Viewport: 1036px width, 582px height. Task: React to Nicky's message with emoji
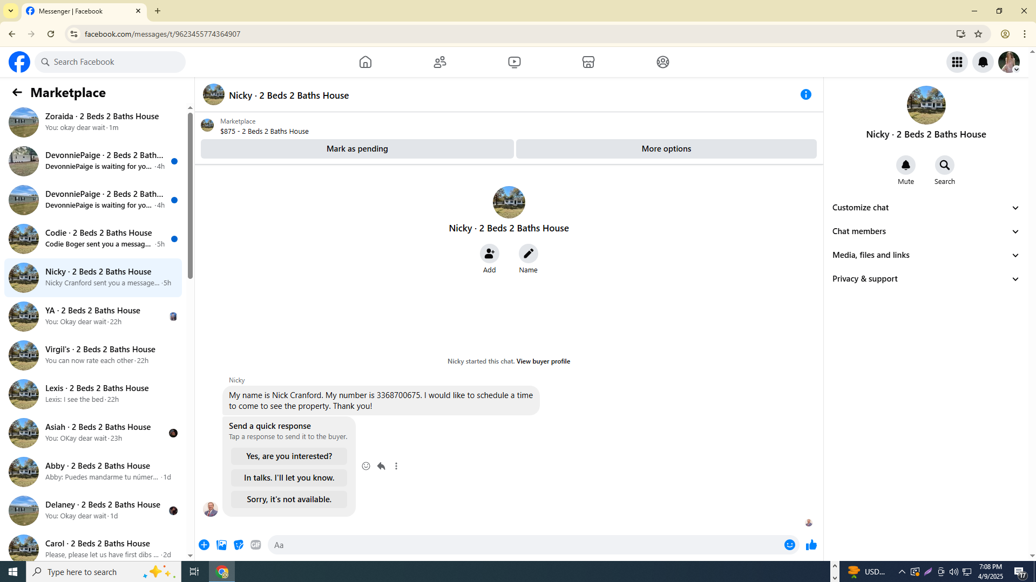[366, 466]
